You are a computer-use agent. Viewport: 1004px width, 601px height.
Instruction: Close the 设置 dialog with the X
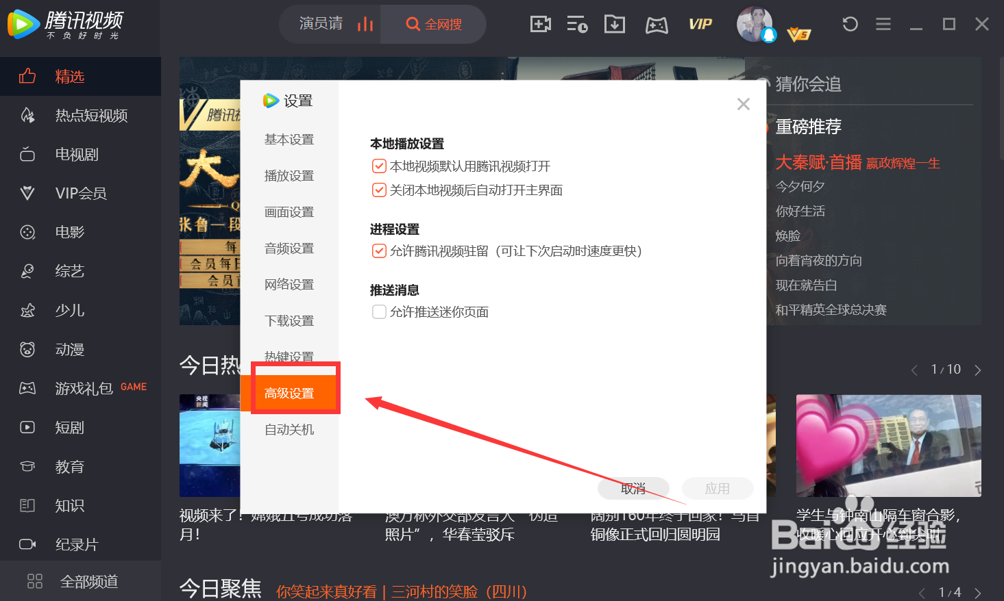coord(744,104)
